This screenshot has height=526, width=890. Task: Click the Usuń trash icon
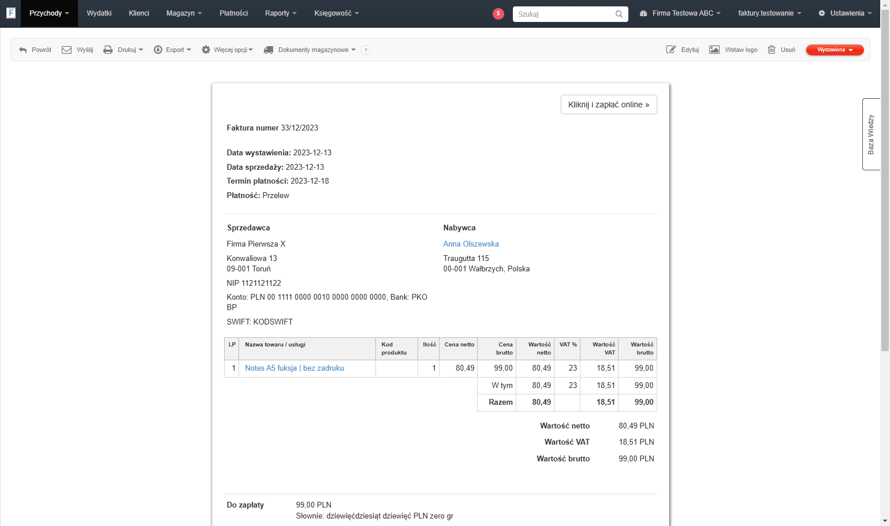(x=772, y=50)
